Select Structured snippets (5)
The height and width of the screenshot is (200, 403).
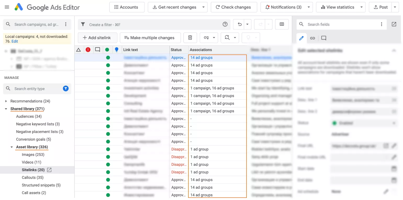coord(41,185)
